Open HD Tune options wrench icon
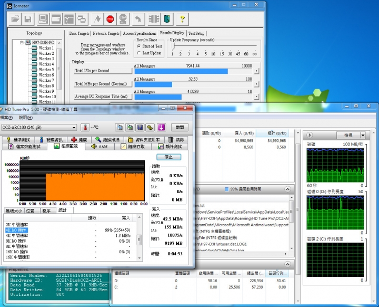Screen dimensions: 379x307 (x=150, y=128)
